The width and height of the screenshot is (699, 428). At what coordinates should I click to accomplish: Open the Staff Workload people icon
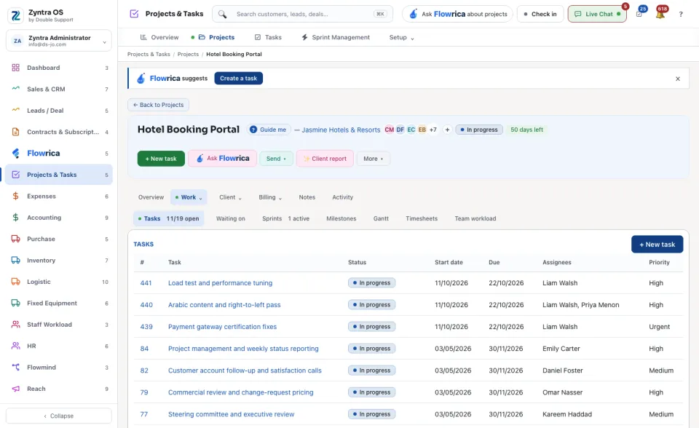15,325
